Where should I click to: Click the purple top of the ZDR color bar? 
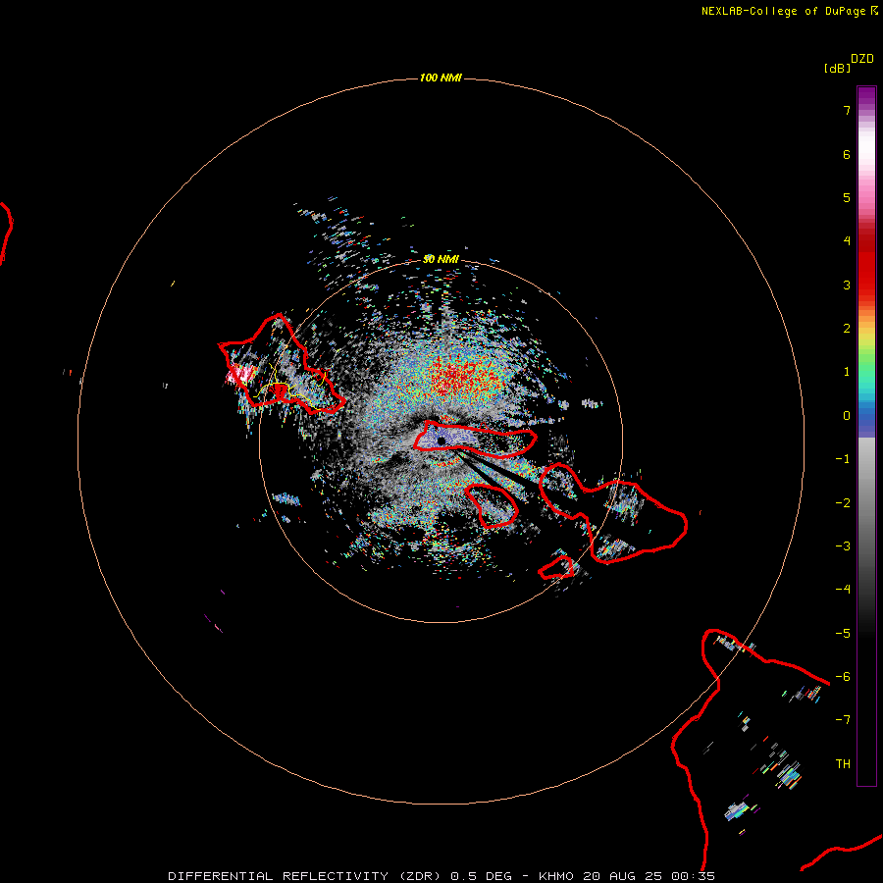pos(866,97)
